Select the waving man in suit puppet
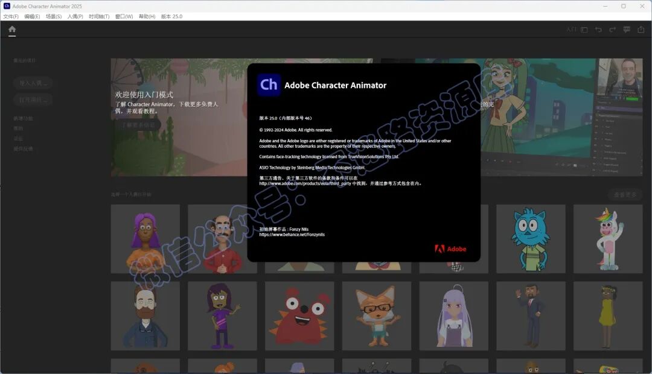This screenshot has height=374, width=652. (531, 316)
